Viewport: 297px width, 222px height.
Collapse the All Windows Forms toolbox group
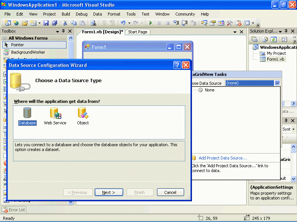coord(5,38)
